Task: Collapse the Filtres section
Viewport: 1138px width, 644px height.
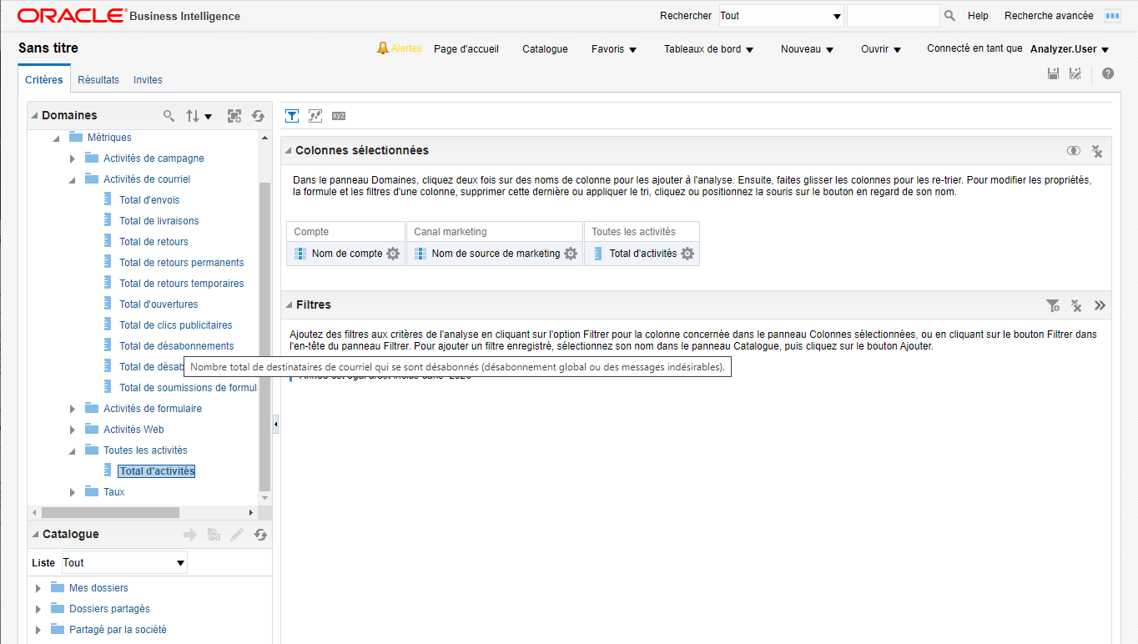Action: (288, 305)
